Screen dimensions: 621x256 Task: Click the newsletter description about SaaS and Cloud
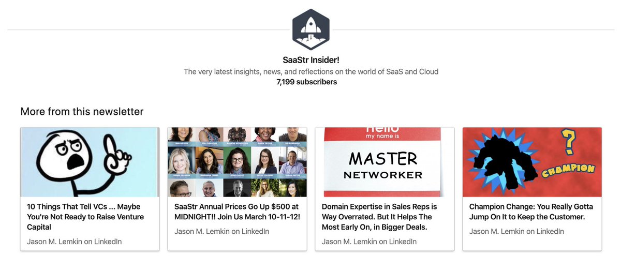[311, 71]
